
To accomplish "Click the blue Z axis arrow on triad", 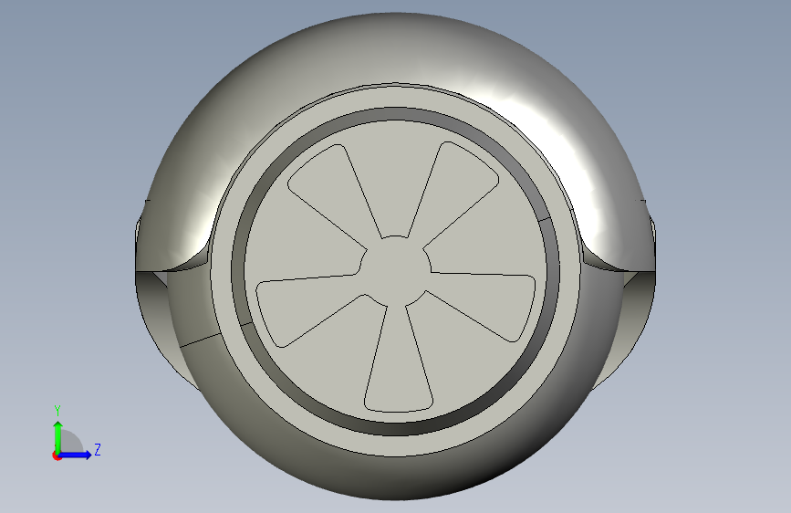I will 76,455.
